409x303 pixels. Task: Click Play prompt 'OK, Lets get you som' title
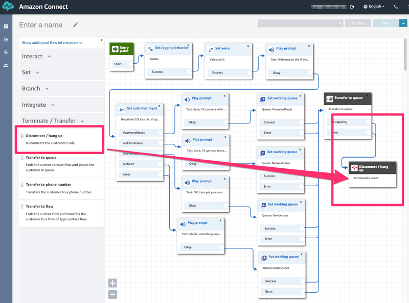201,181
